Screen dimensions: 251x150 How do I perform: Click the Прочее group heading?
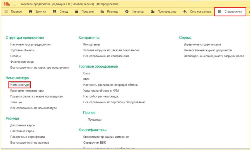(89, 112)
